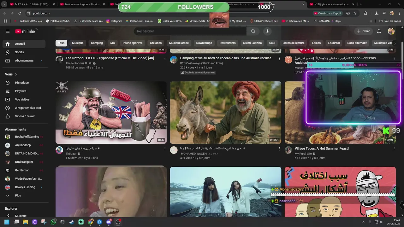
Task: Open Playlists in the sidebar
Action: coord(24,91)
